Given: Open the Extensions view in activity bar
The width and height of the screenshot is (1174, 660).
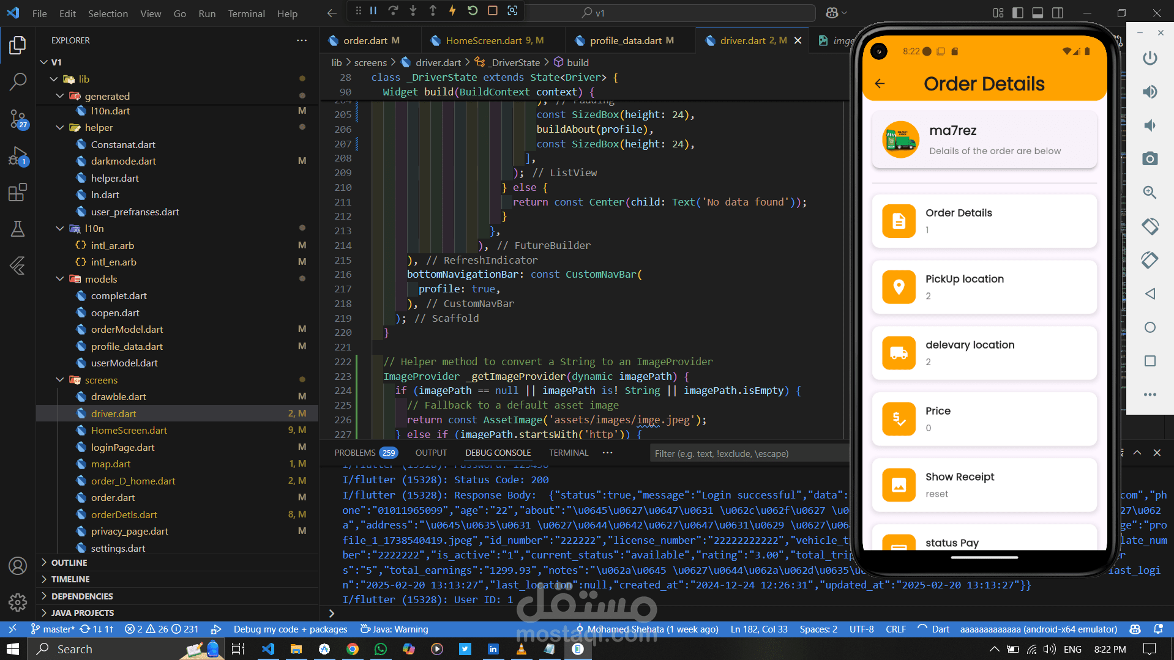Looking at the screenshot, I should point(18,193).
